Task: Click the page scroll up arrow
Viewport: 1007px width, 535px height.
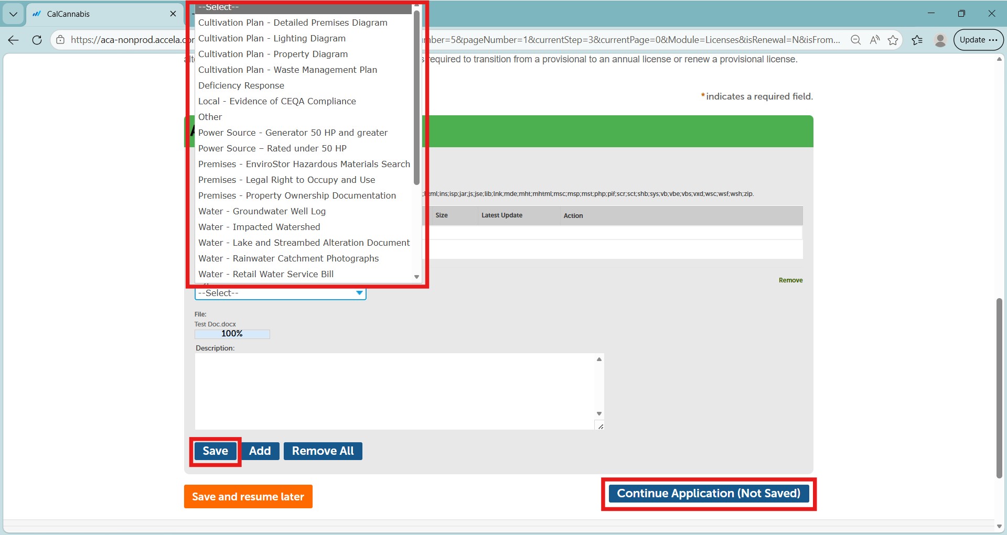Action: click(999, 59)
